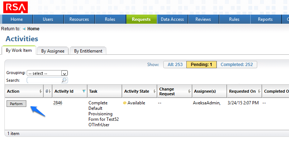Click the 3/24/15 2:07 PM date cell

coord(243,103)
